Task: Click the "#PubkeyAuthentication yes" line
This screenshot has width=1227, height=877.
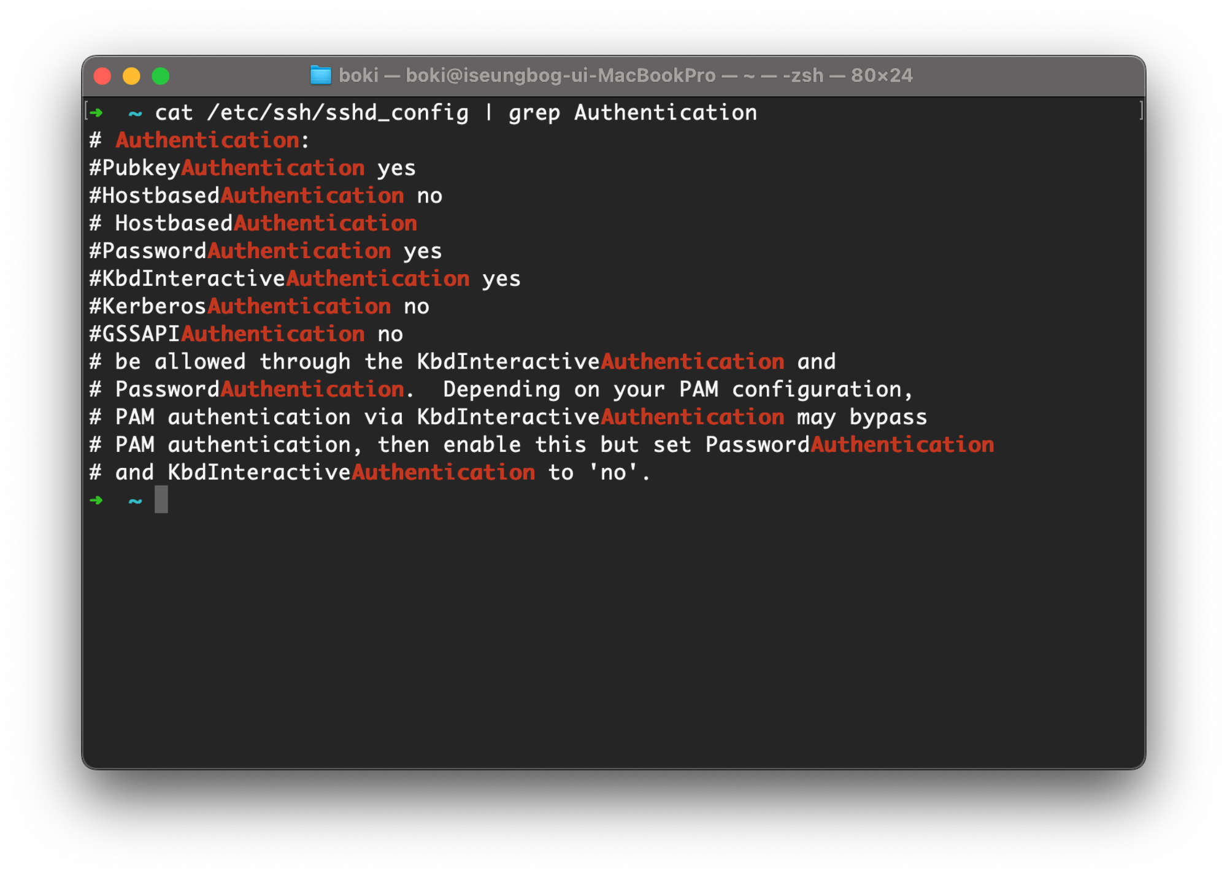Action: 252,168
